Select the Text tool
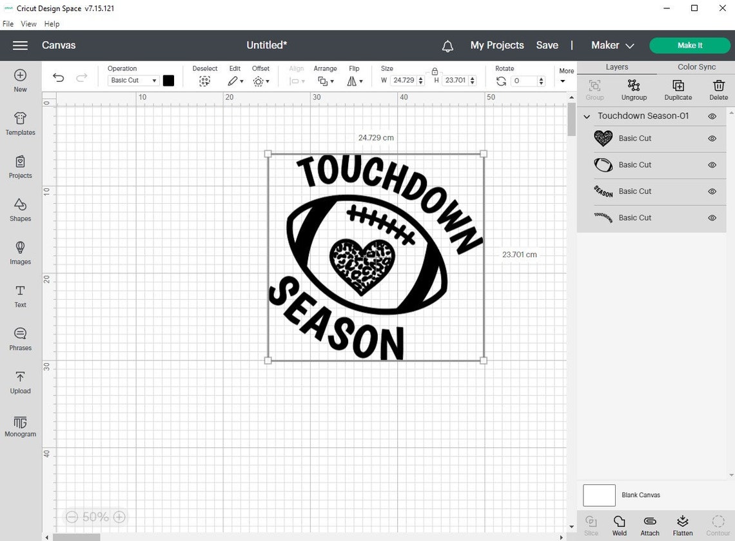The width and height of the screenshot is (735, 541). [20, 297]
